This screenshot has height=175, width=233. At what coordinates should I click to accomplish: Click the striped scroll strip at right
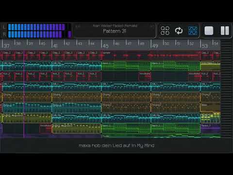point(227,88)
